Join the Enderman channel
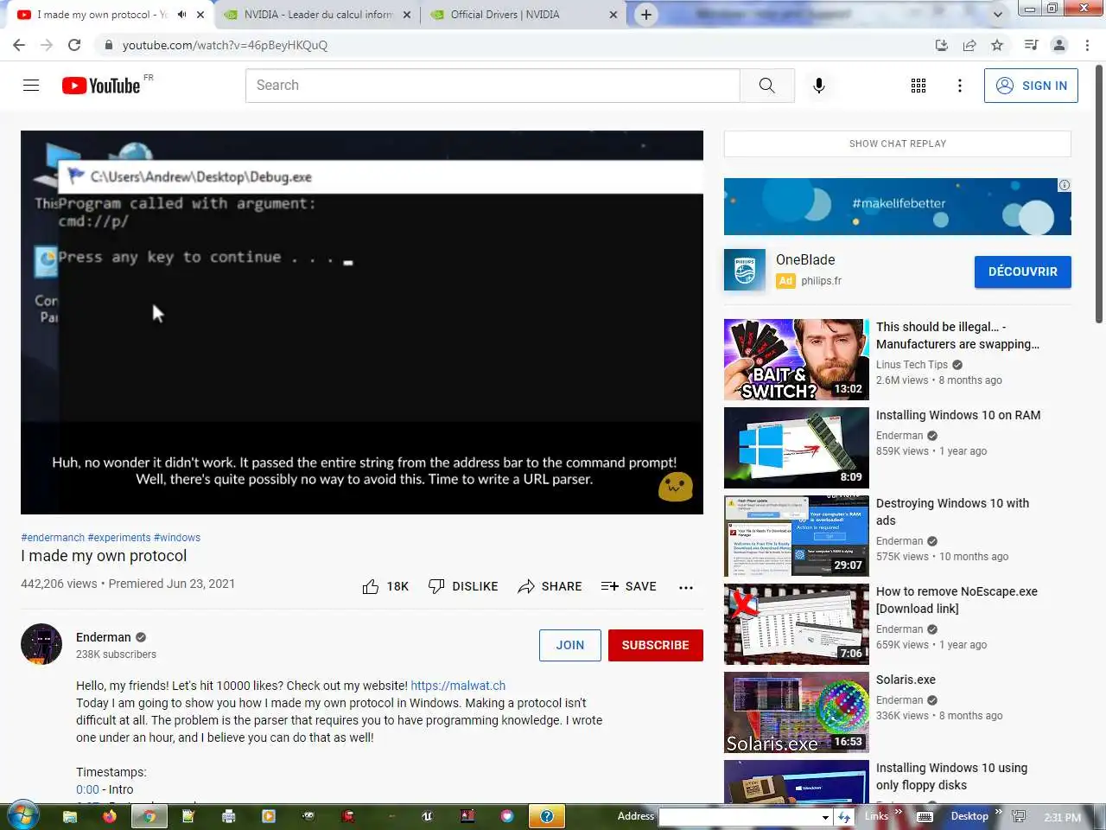 point(570,645)
